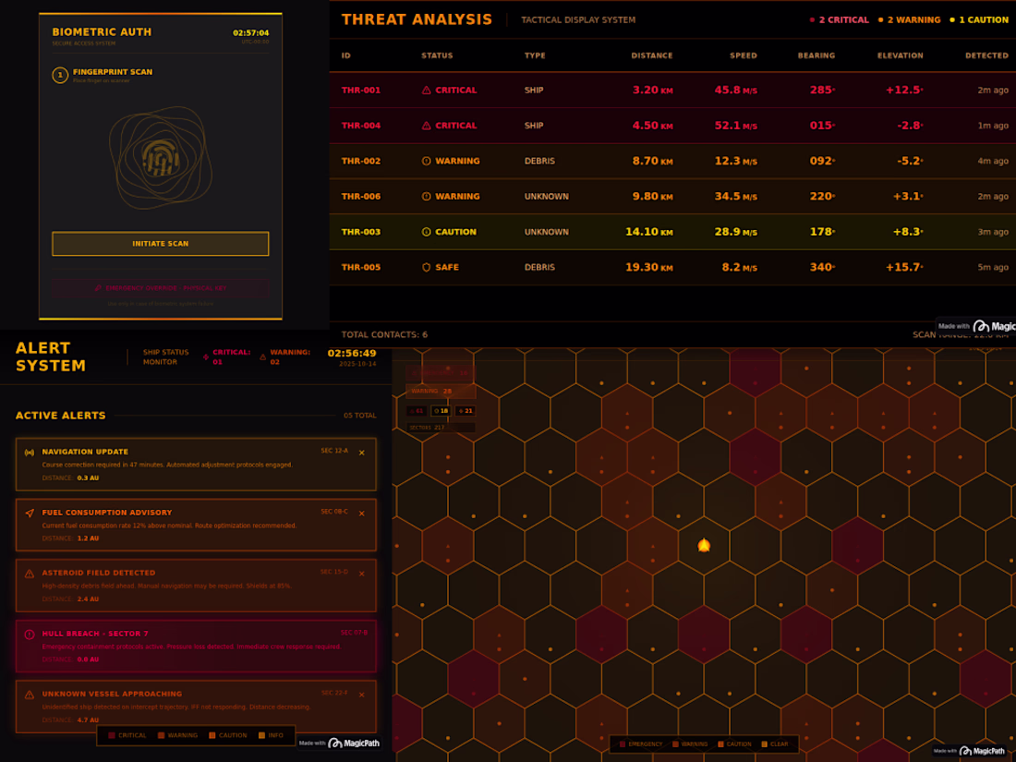Viewport: 1016px width, 762px height.
Task: Click critical triangle icon in THR-001 row
Action: (x=427, y=91)
